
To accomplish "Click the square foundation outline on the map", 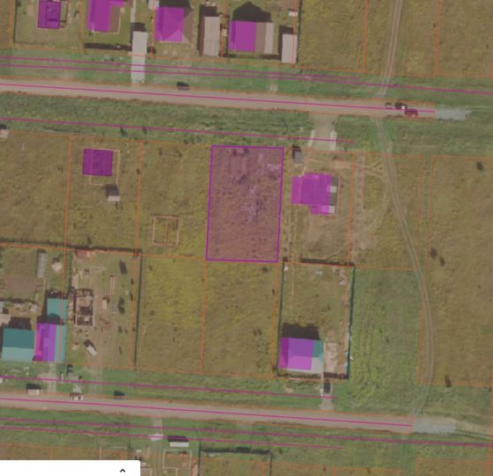I will (166, 231).
